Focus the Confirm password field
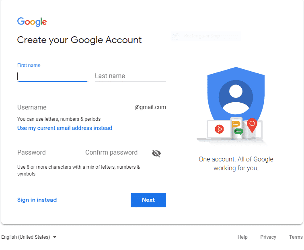Screen dimensions: 304x250 tap(115, 153)
